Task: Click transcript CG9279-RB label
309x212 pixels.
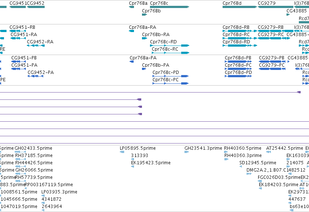Action: (271, 27)
